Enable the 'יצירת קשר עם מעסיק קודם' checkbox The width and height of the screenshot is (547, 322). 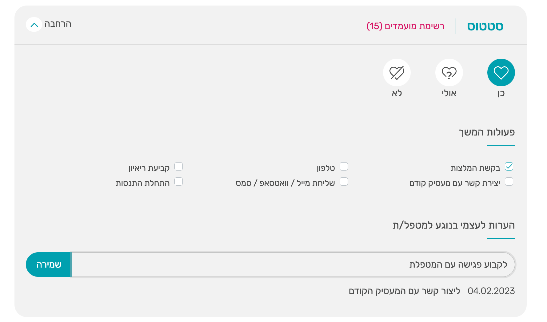coord(509,182)
